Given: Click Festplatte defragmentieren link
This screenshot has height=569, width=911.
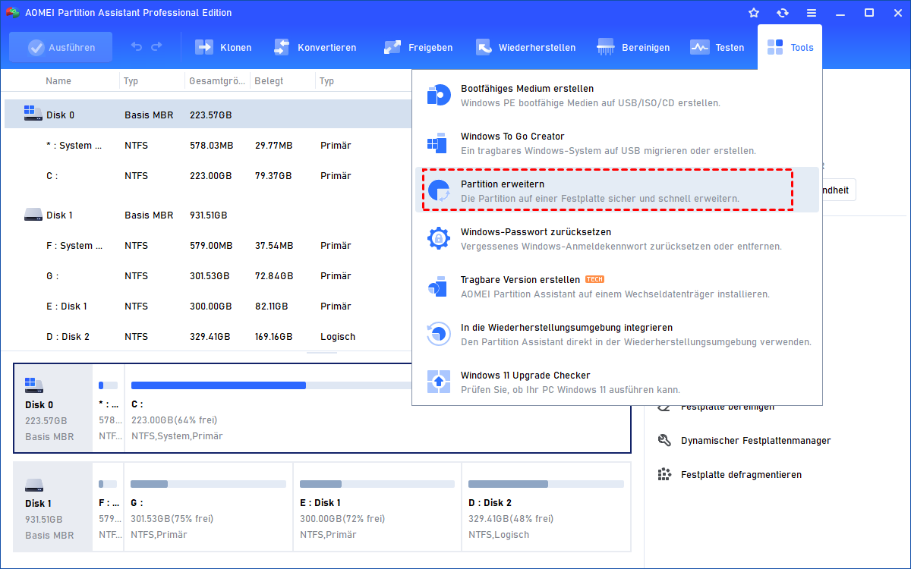Looking at the screenshot, I should tap(741, 475).
